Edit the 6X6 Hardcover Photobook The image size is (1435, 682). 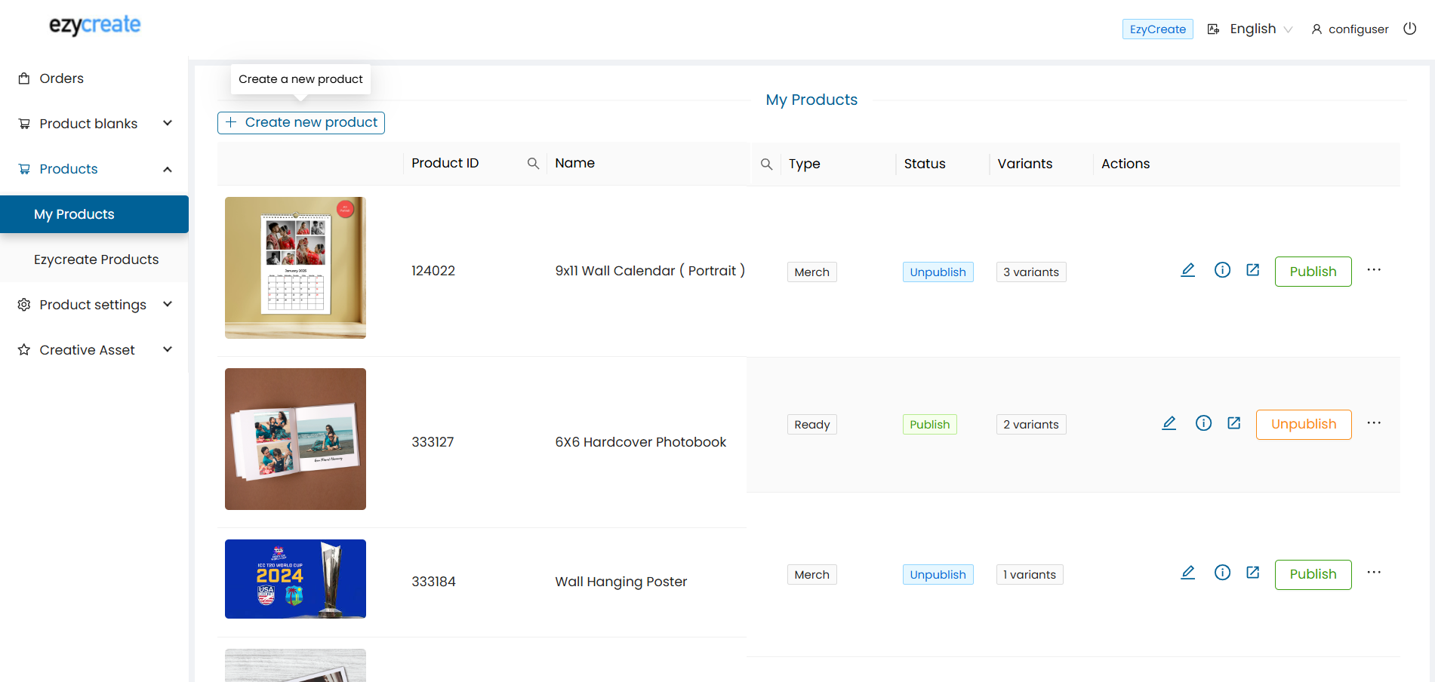point(1169,423)
